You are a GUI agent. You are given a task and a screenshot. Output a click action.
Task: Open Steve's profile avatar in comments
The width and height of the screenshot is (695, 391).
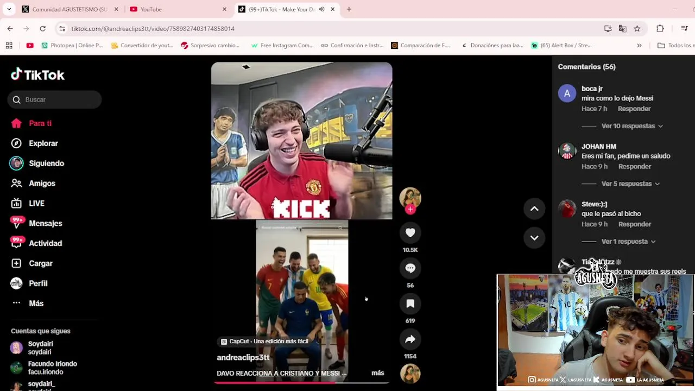click(567, 209)
